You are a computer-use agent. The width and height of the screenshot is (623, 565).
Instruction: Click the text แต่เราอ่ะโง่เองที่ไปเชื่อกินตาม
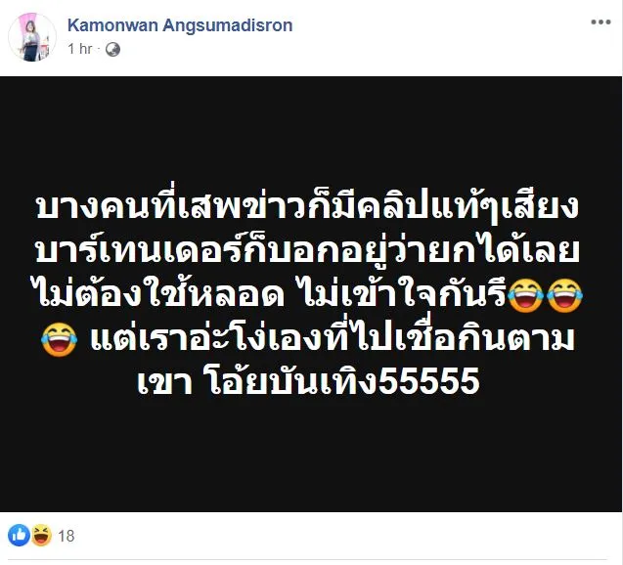(x=333, y=338)
